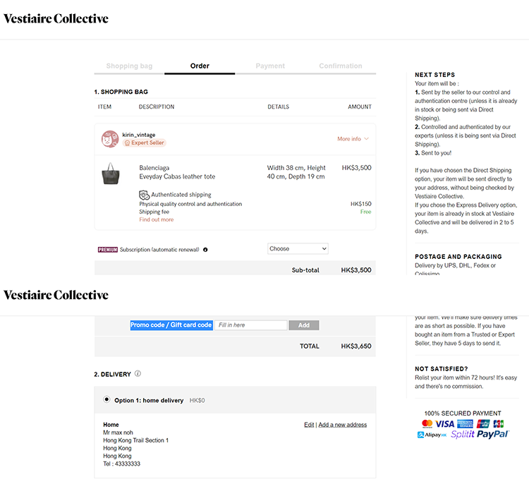Select the Order step tab
Screen dimensions: 529x484
[200, 66]
